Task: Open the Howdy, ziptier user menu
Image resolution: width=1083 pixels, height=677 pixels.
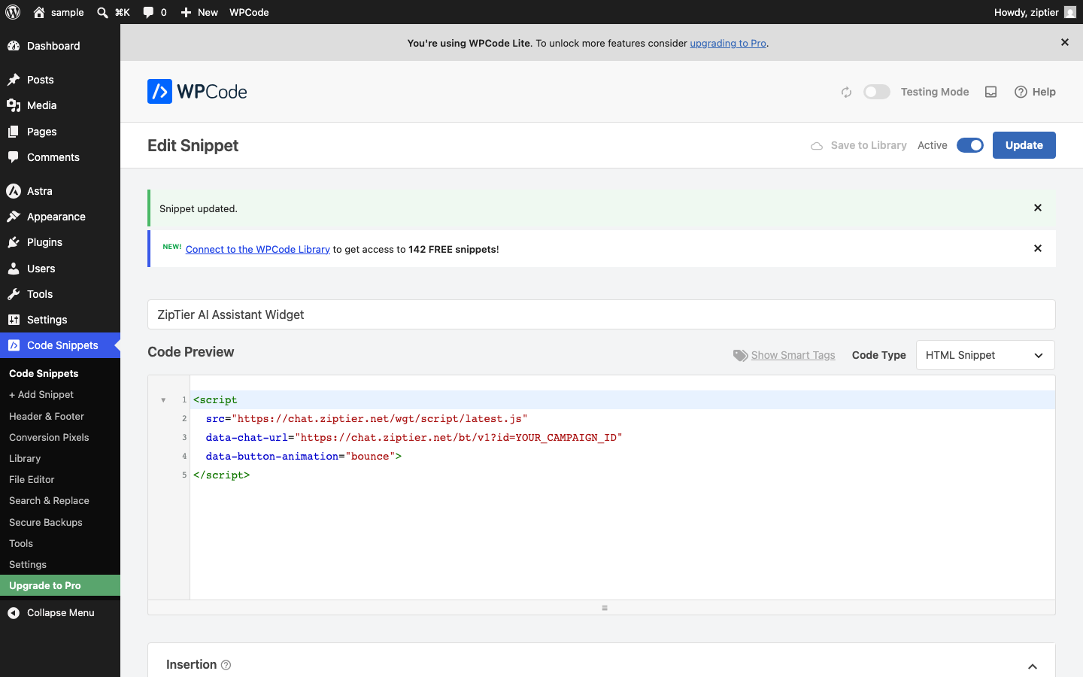Action: click(1035, 12)
